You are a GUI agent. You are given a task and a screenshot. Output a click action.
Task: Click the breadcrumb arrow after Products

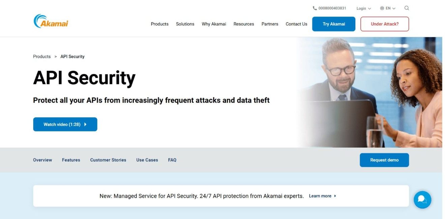(55, 56)
